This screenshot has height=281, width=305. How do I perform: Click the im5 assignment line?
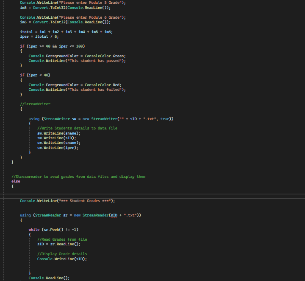(65, 8)
